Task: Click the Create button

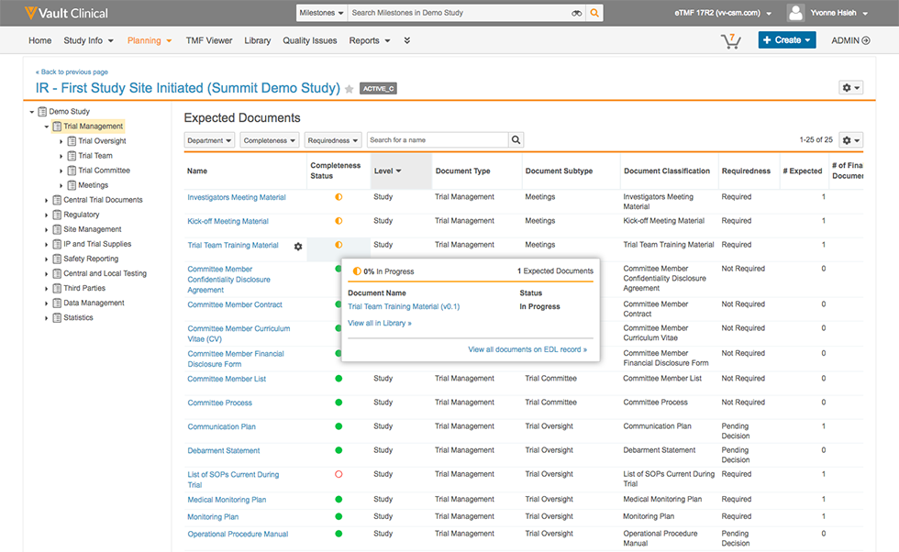Action: click(786, 40)
